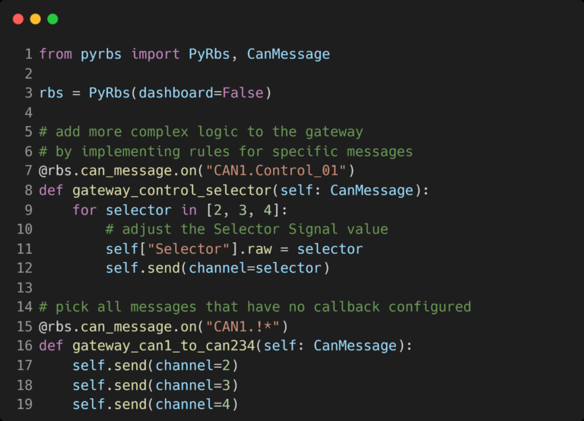
Task: Click the yellow minimize window dot
Action: tap(35, 19)
